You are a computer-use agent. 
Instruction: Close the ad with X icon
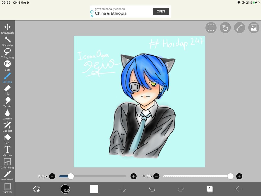[x=92, y=16]
